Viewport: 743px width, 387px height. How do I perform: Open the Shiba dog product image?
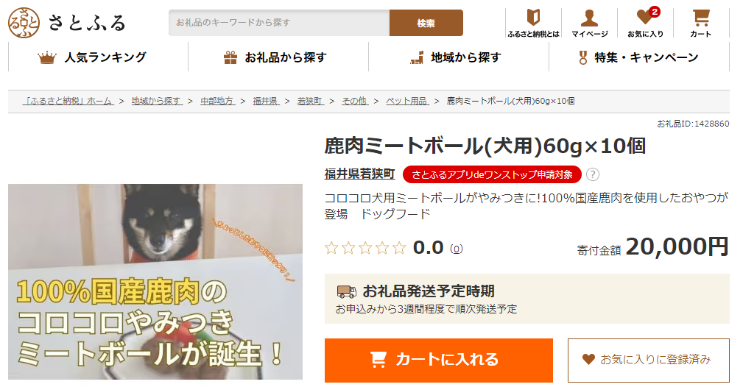click(155, 281)
